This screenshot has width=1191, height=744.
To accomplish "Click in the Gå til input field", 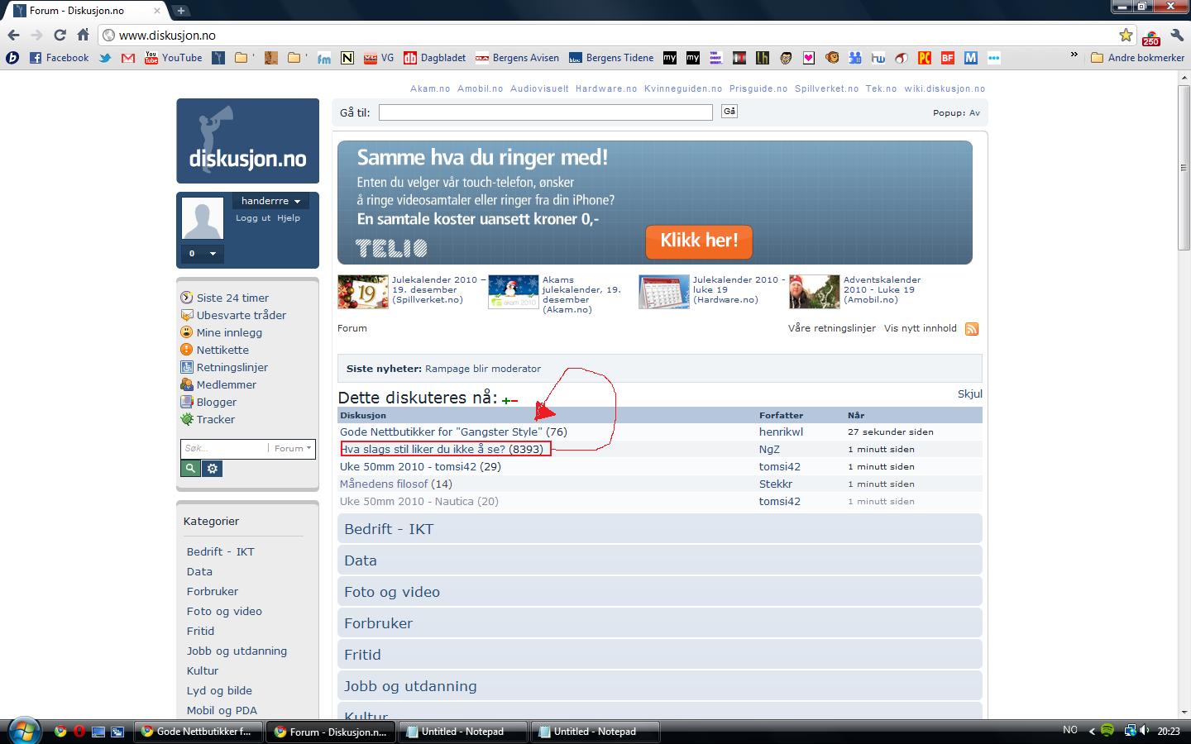I will pos(546,112).
